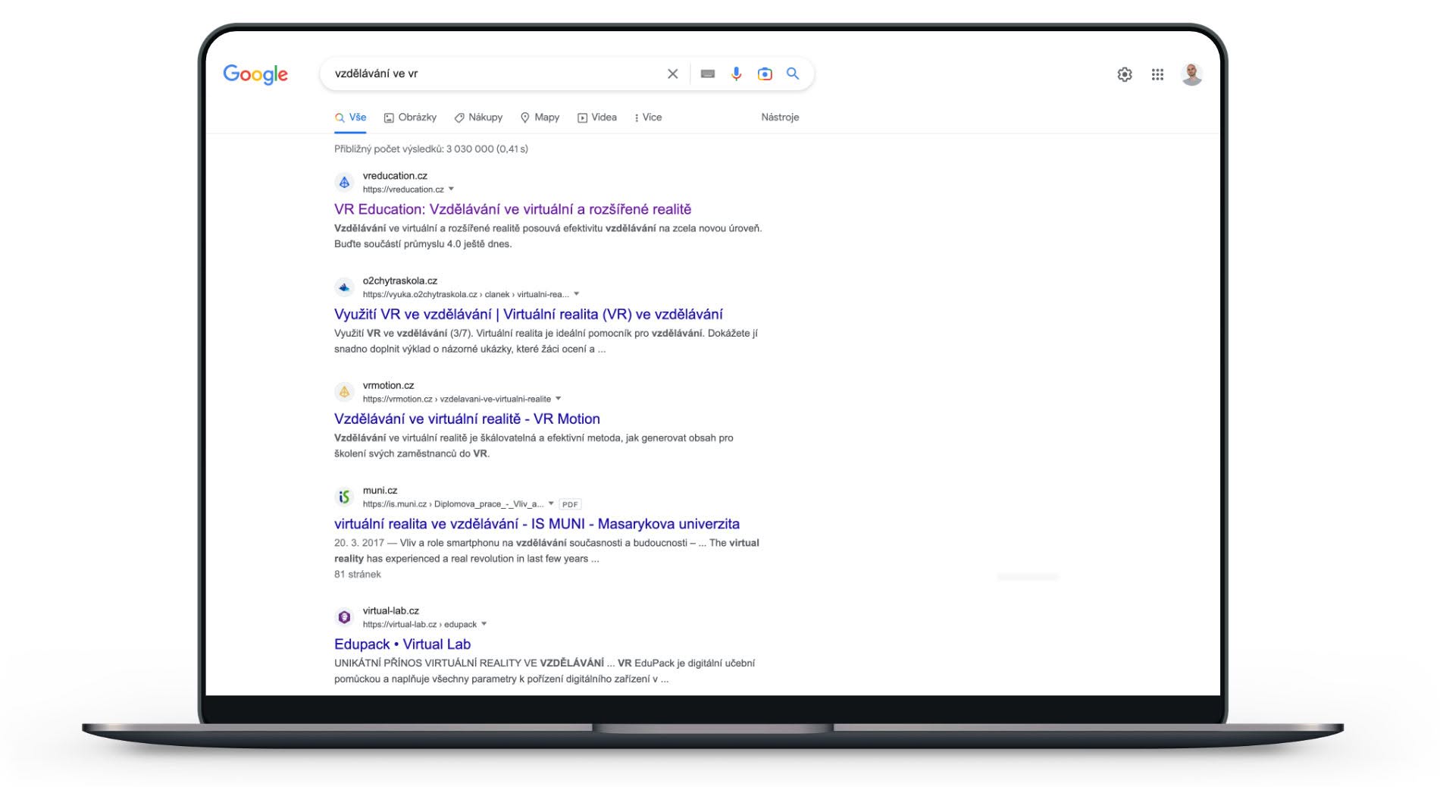Switch to the Videa tab
This screenshot has height=787, width=1440.
coord(597,118)
